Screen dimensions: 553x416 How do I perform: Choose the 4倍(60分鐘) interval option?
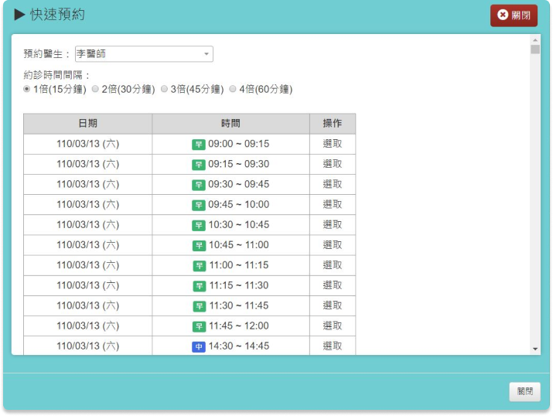tap(233, 90)
